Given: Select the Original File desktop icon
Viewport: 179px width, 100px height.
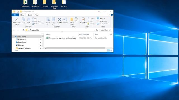Looking at the screenshot, I should tap(25, 4).
